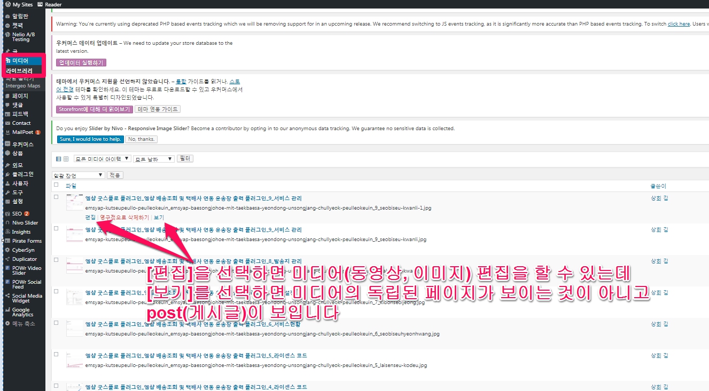Click the 업데이터 실행하기 button

(81, 63)
